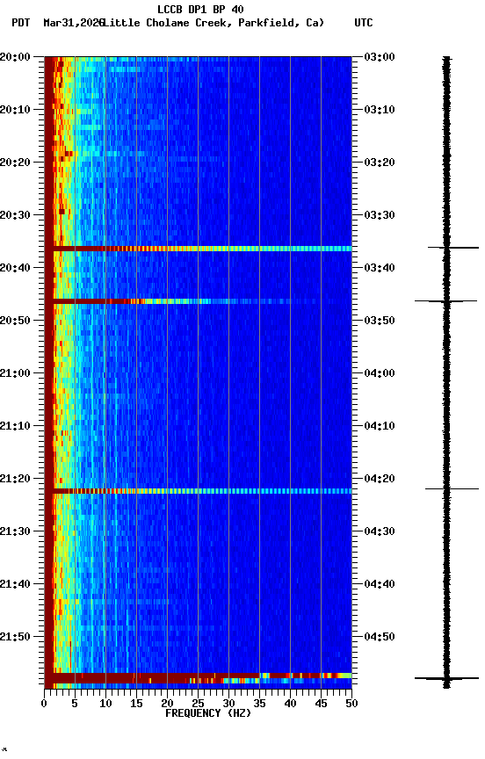Click the broadband event band near 20:36
Screen dimensions: 485x759
tap(198, 249)
